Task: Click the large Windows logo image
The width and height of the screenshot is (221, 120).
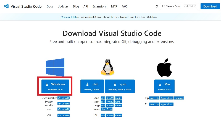Action: coord(55,67)
